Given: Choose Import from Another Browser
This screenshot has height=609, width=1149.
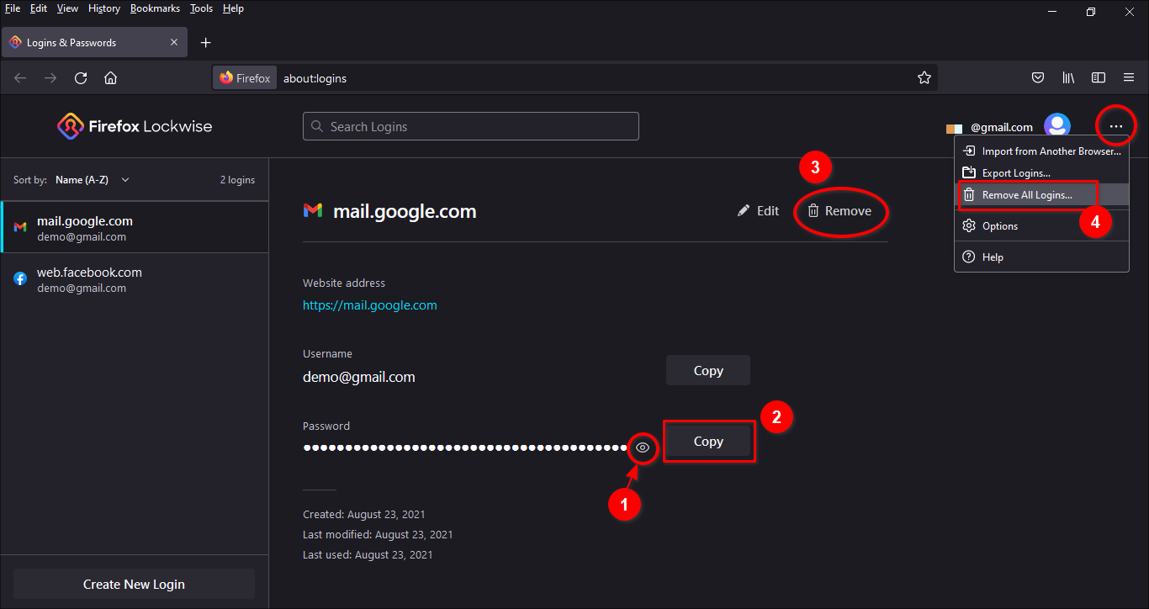Looking at the screenshot, I should point(1041,151).
